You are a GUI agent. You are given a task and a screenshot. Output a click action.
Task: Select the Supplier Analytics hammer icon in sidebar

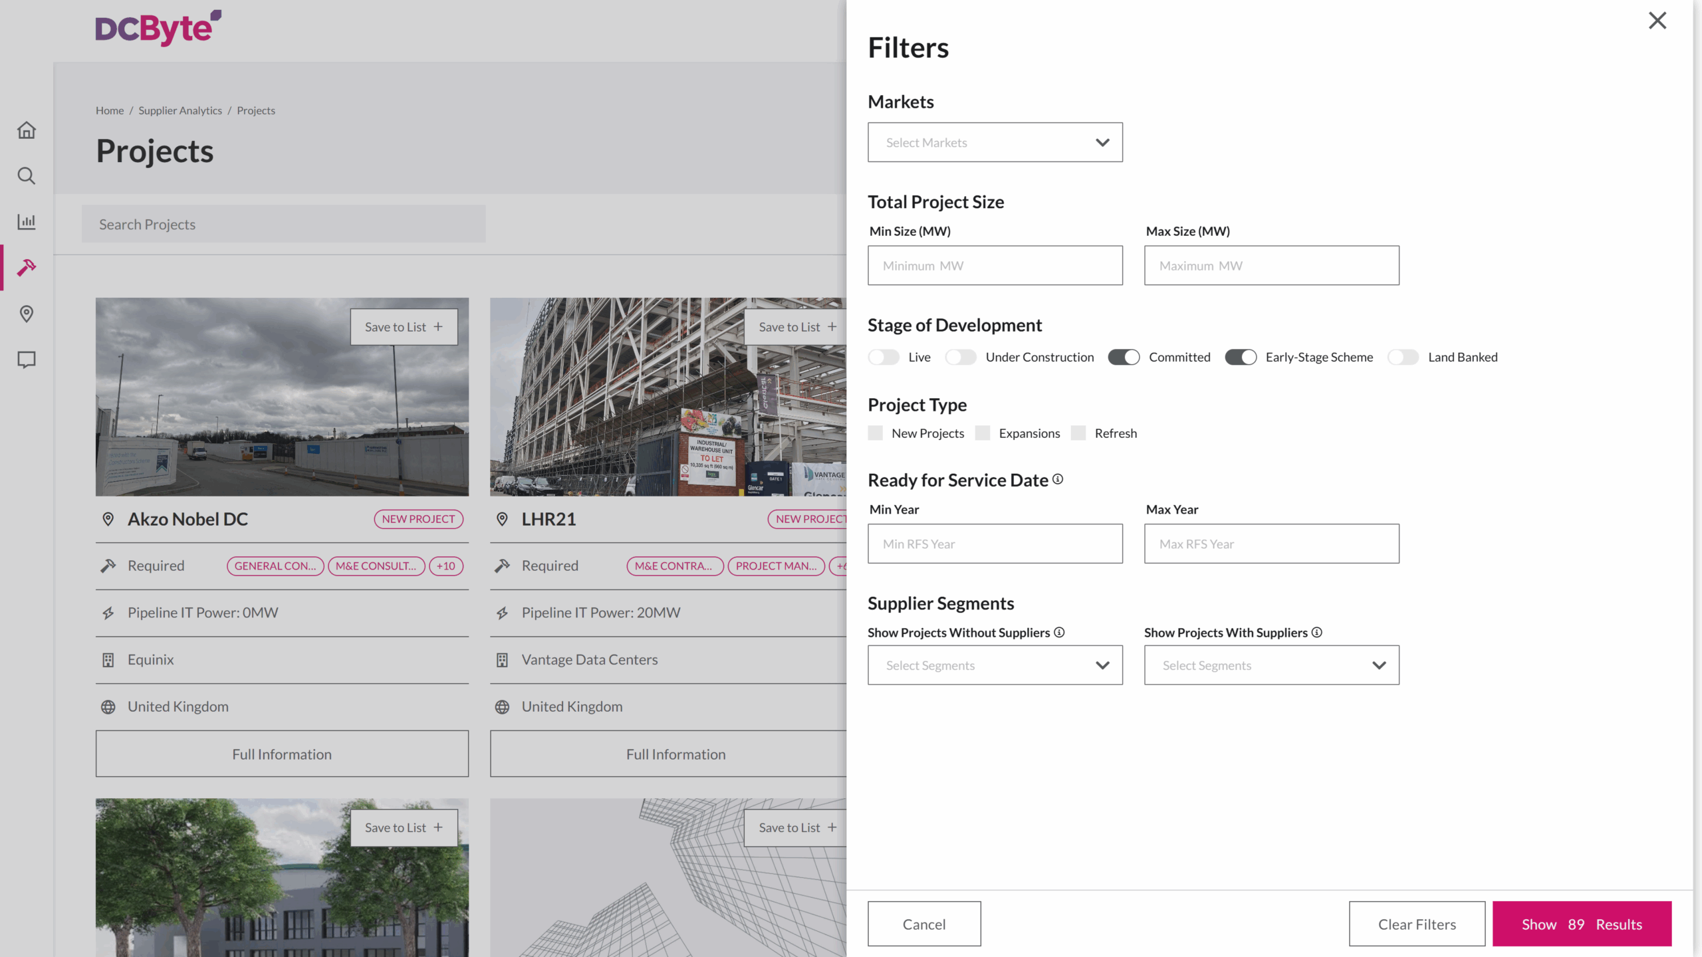pyautogui.click(x=26, y=268)
